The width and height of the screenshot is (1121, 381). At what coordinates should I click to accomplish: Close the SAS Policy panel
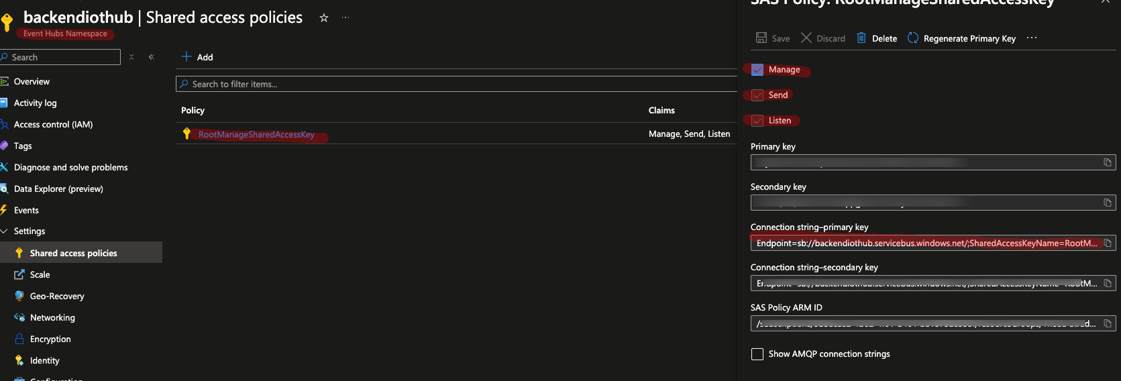1106,2
